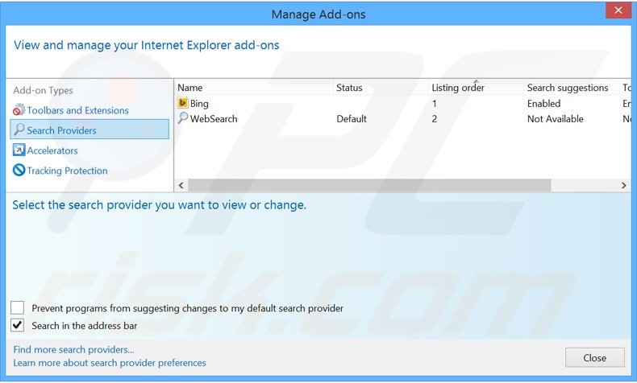Select Search Providers add-on type
Viewport: 637px width, 383px height.
click(x=90, y=130)
